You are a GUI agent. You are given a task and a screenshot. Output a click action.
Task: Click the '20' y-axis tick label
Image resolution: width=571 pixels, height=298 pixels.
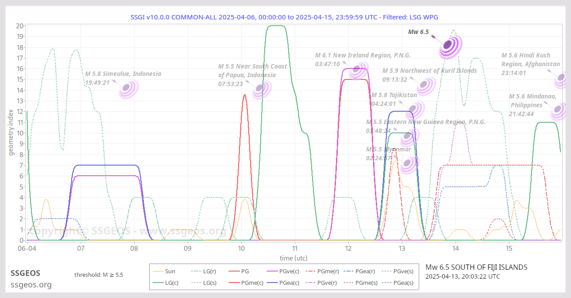(x=19, y=26)
